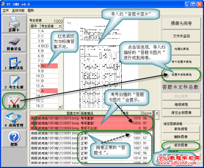Minimize the PC OMR window
Screen dimensions: 204x168
tap(187, 4)
